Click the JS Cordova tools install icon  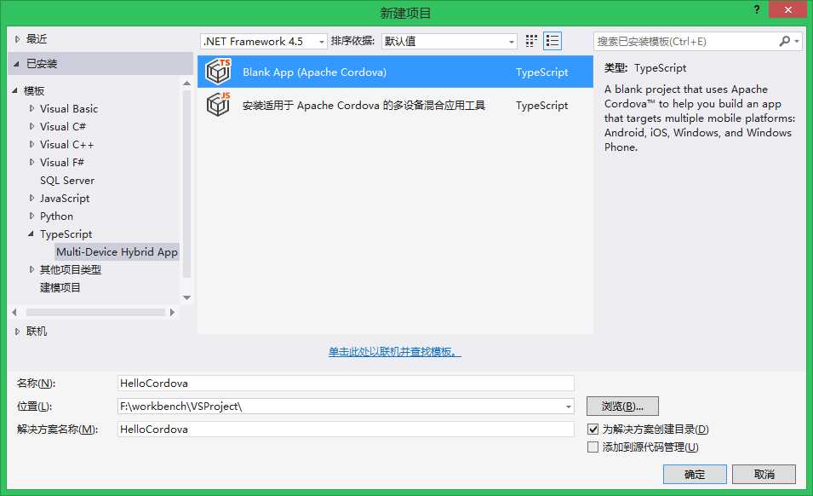pos(218,104)
